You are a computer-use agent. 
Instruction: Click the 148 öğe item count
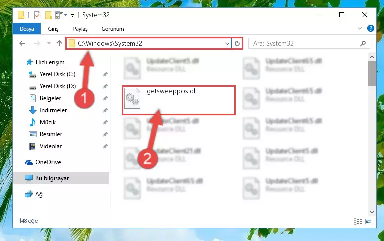click(x=28, y=221)
